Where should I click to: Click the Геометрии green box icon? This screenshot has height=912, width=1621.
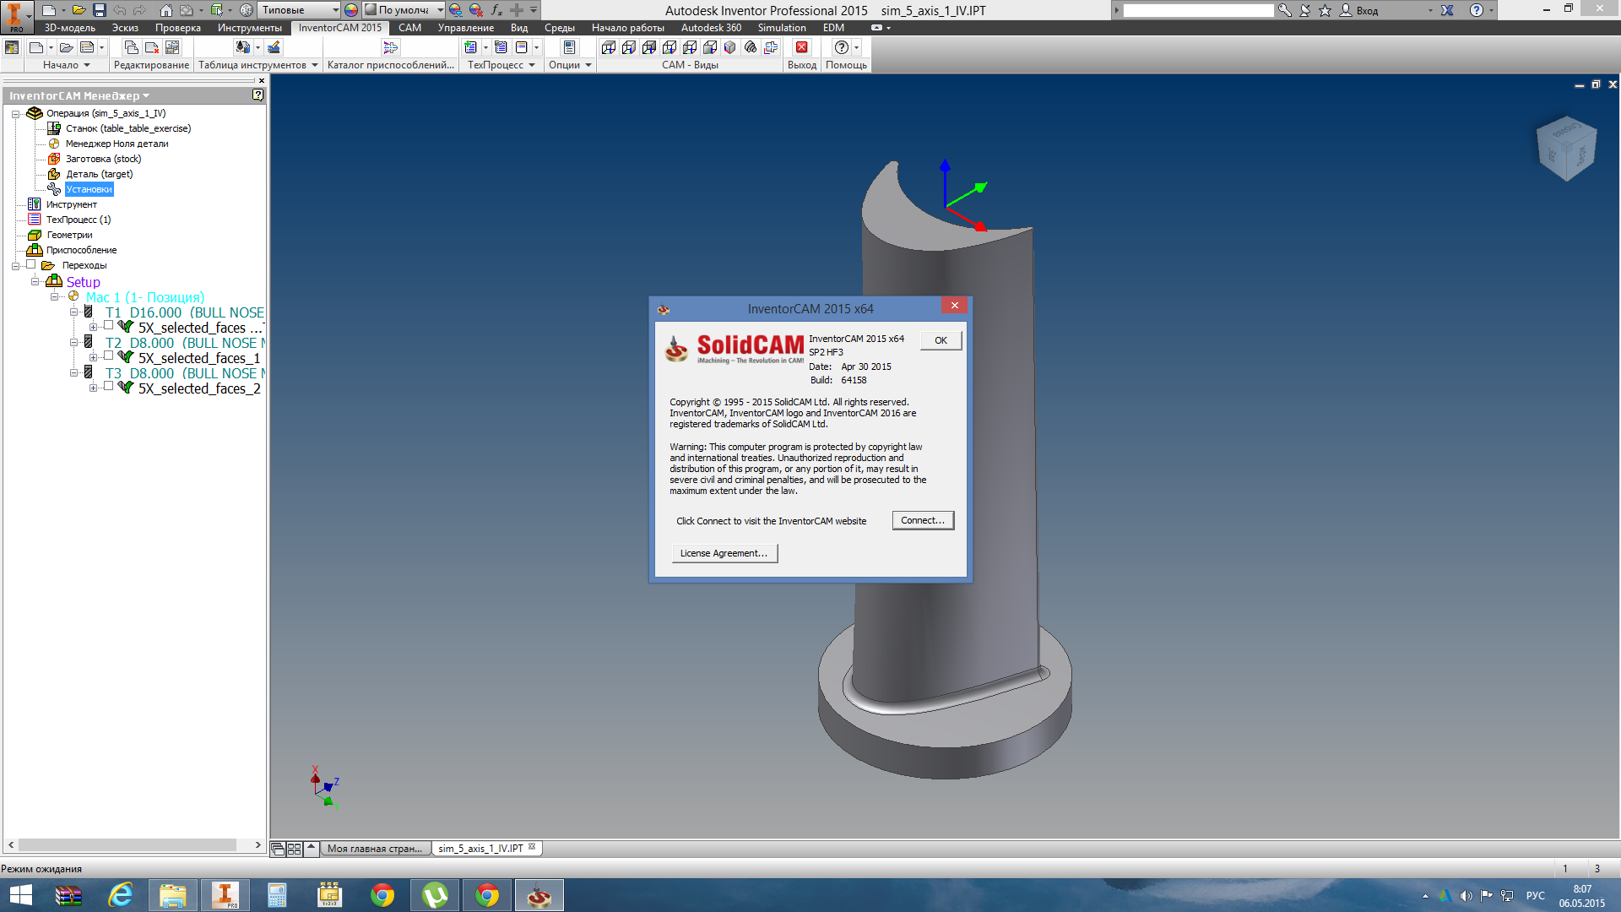point(35,235)
